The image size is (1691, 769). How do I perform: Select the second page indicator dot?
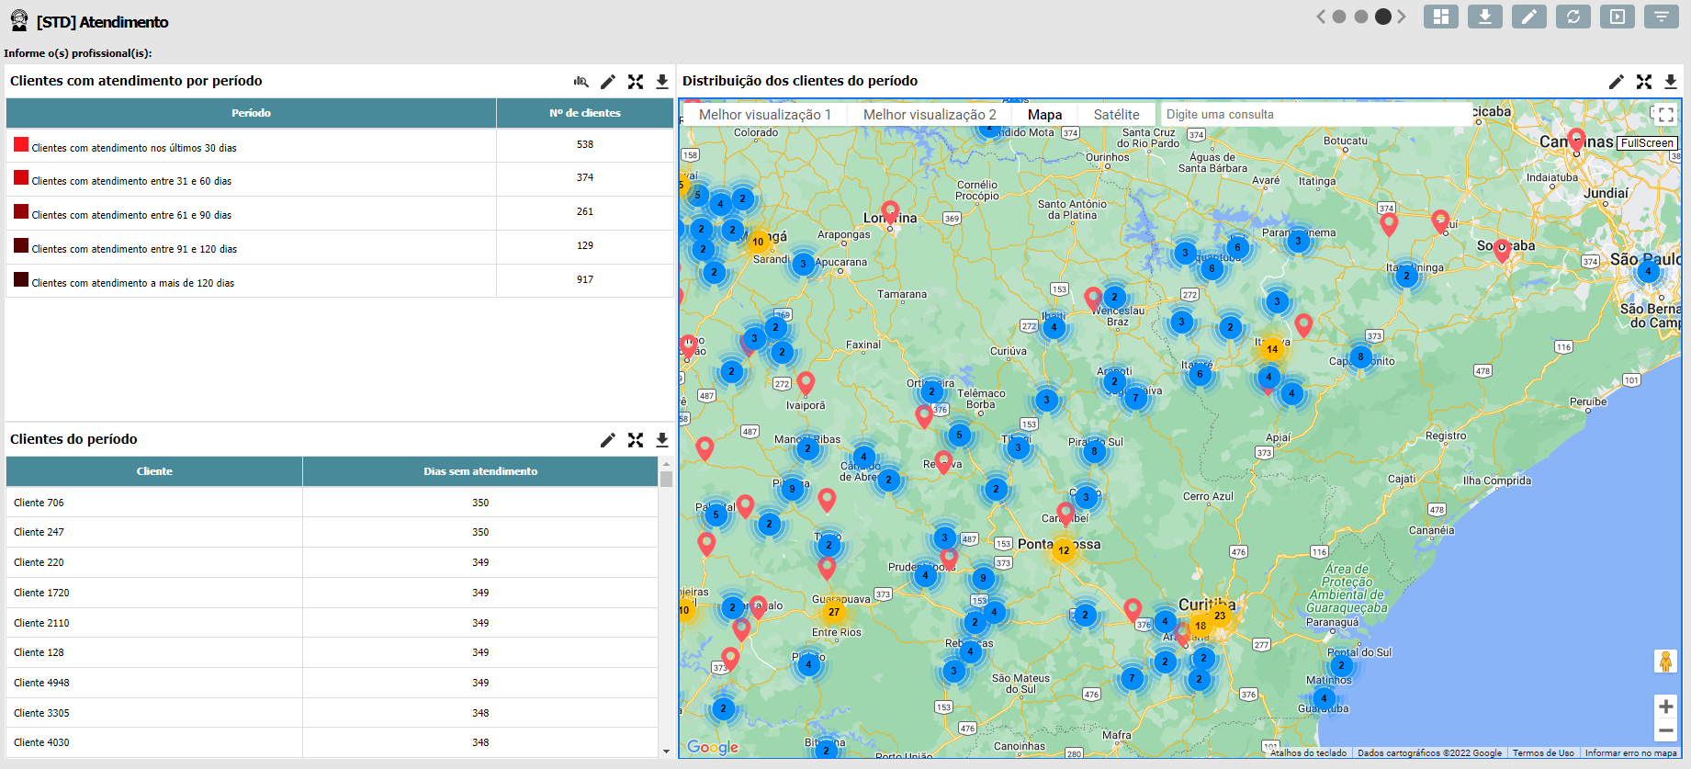1361,17
